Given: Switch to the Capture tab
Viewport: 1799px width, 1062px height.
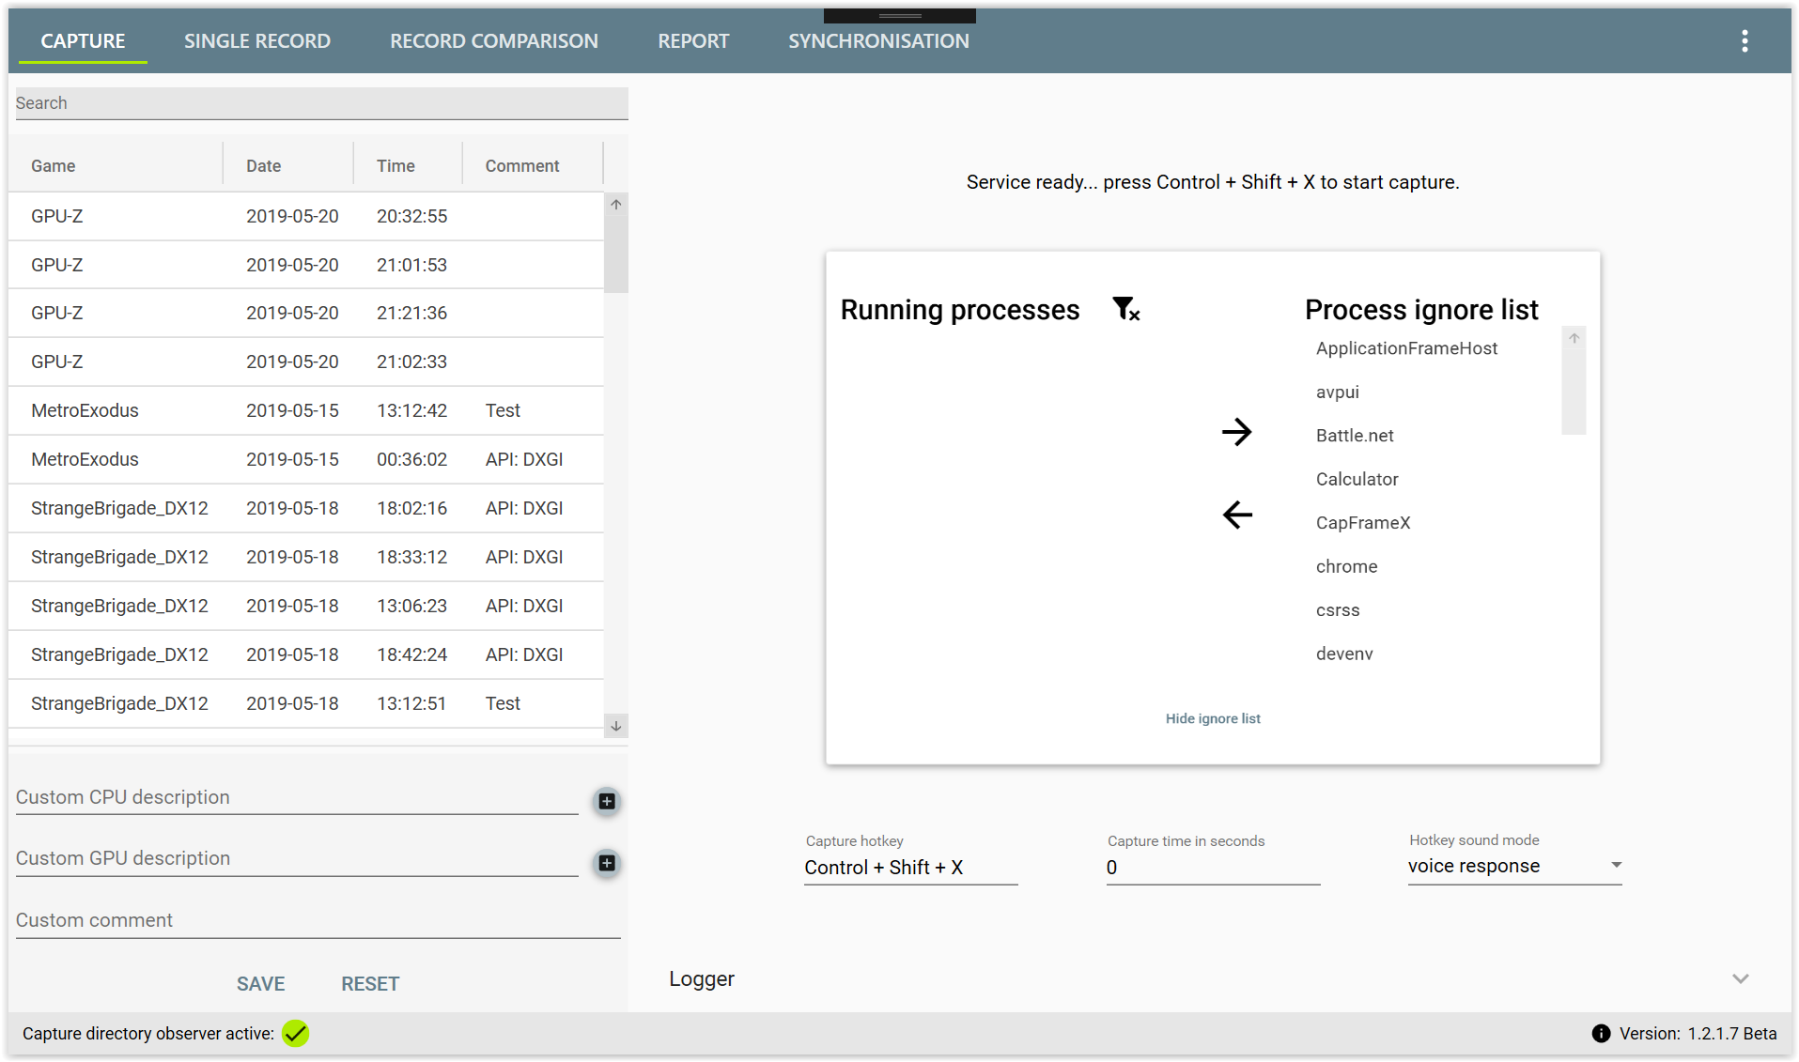Looking at the screenshot, I should (83, 41).
